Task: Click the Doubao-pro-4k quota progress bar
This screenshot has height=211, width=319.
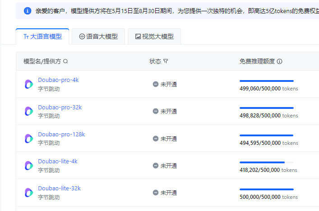Action: pyautogui.click(x=267, y=81)
